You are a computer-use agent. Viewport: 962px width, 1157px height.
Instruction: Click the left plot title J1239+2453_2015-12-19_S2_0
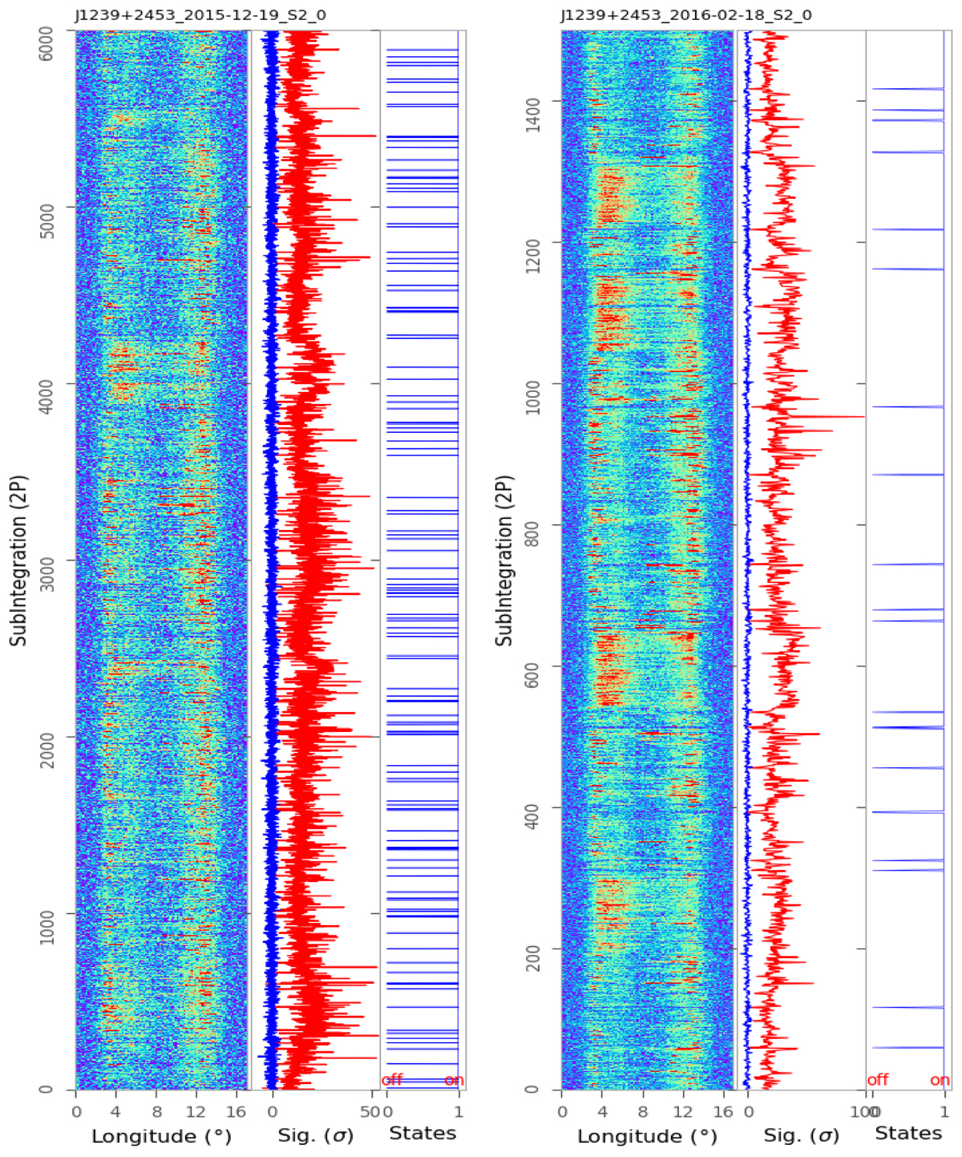(200, 15)
